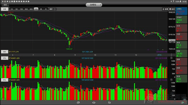The image size is (188, 105).
Task: Open the gear 設定 settings button
Action: [x=172, y=9]
